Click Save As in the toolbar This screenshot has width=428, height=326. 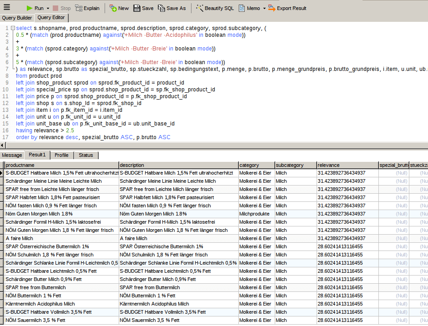[x=171, y=8]
